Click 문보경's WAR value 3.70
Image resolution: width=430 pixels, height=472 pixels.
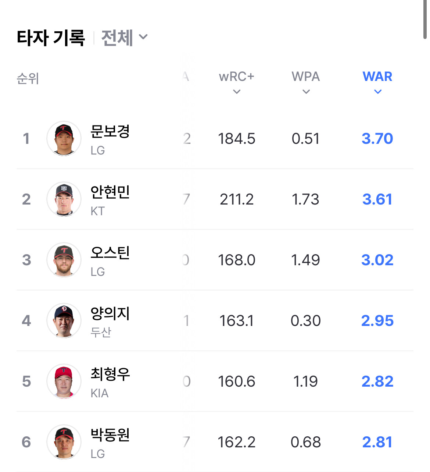tap(377, 139)
